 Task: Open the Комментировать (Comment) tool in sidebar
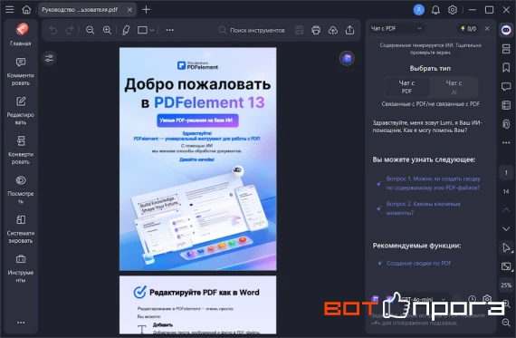coord(21,72)
